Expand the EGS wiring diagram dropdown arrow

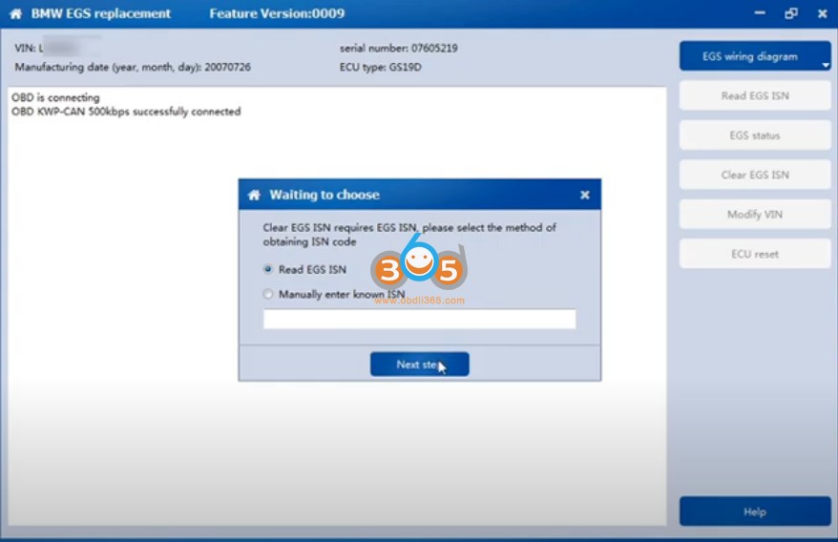(826, 65)
